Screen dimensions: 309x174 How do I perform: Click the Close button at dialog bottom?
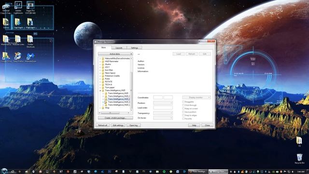207,125
